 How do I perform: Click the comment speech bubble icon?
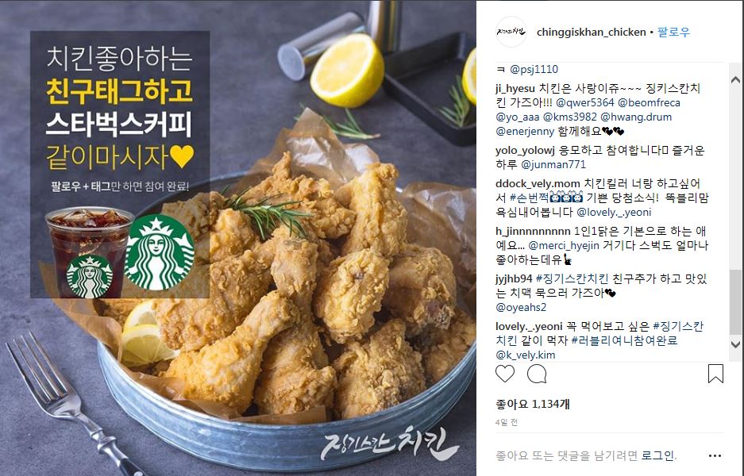click(537, 374)
